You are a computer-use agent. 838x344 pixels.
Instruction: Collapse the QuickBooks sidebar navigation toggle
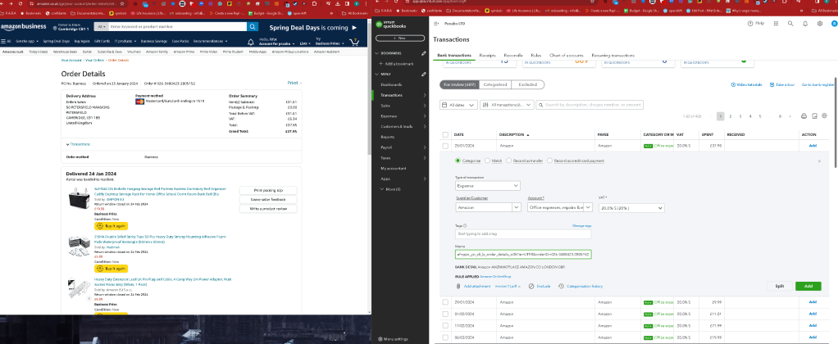pos(437,24)
